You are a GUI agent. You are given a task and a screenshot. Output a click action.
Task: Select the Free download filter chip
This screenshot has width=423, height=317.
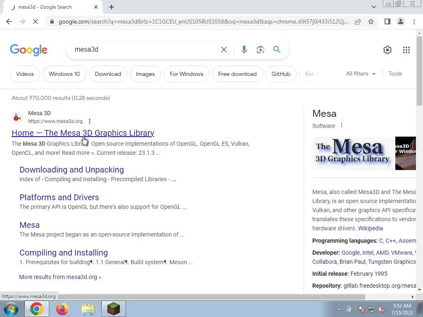pyautogui.click(x=238, y=74)
